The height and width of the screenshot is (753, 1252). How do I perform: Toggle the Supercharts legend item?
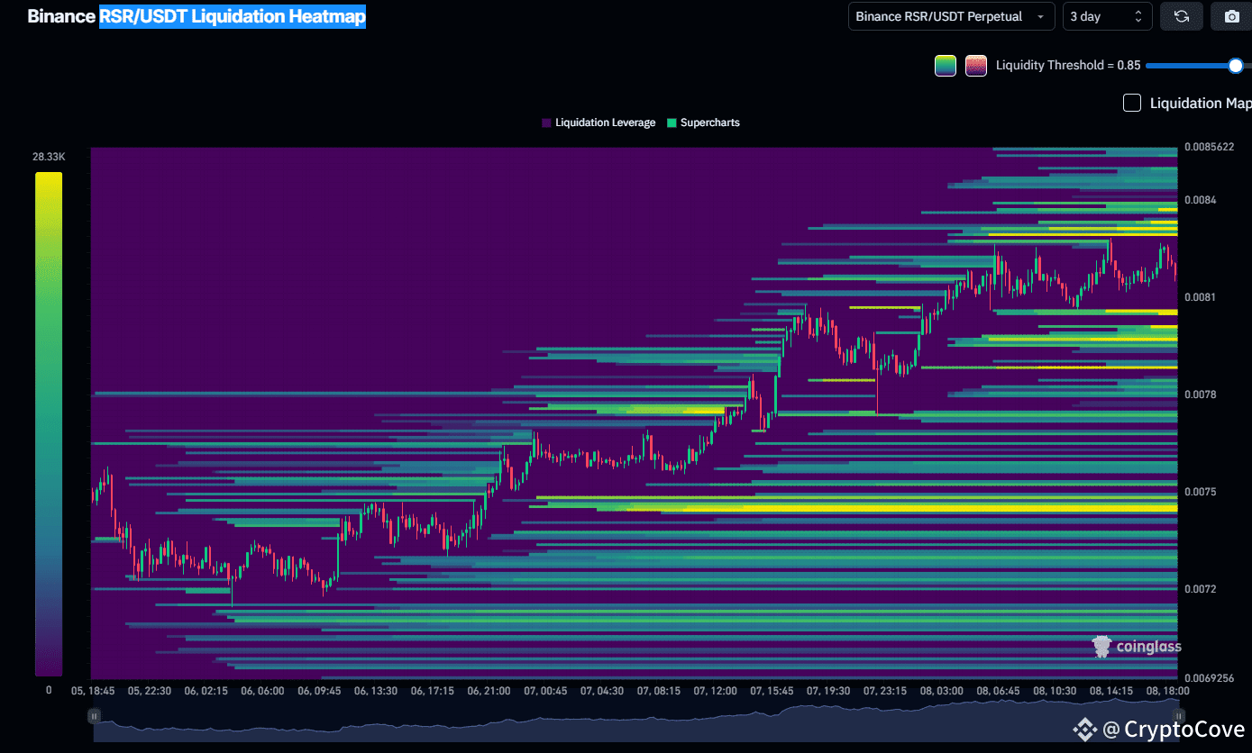pos(703,122)
